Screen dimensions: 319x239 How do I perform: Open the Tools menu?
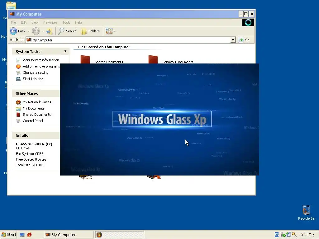(x=66, y=22)
